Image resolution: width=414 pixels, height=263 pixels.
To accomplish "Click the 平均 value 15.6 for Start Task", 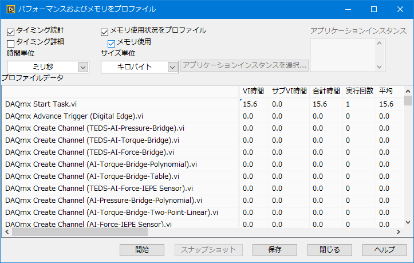I will (x=390, y=104).
